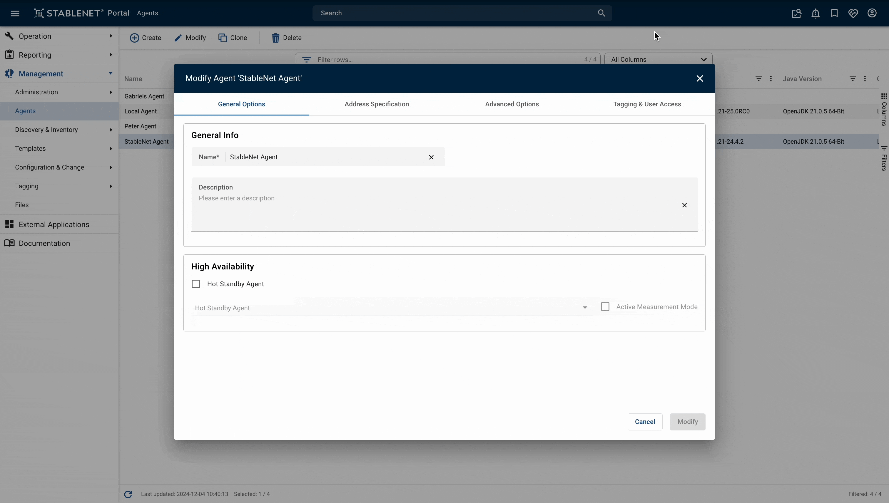Click the Modify button in dialog
889x503 pixels.
click(688, 422)
